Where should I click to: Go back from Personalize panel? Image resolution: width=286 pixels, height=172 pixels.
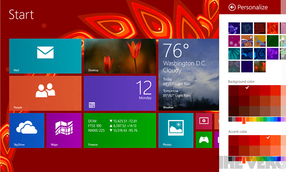coord(232,7)
